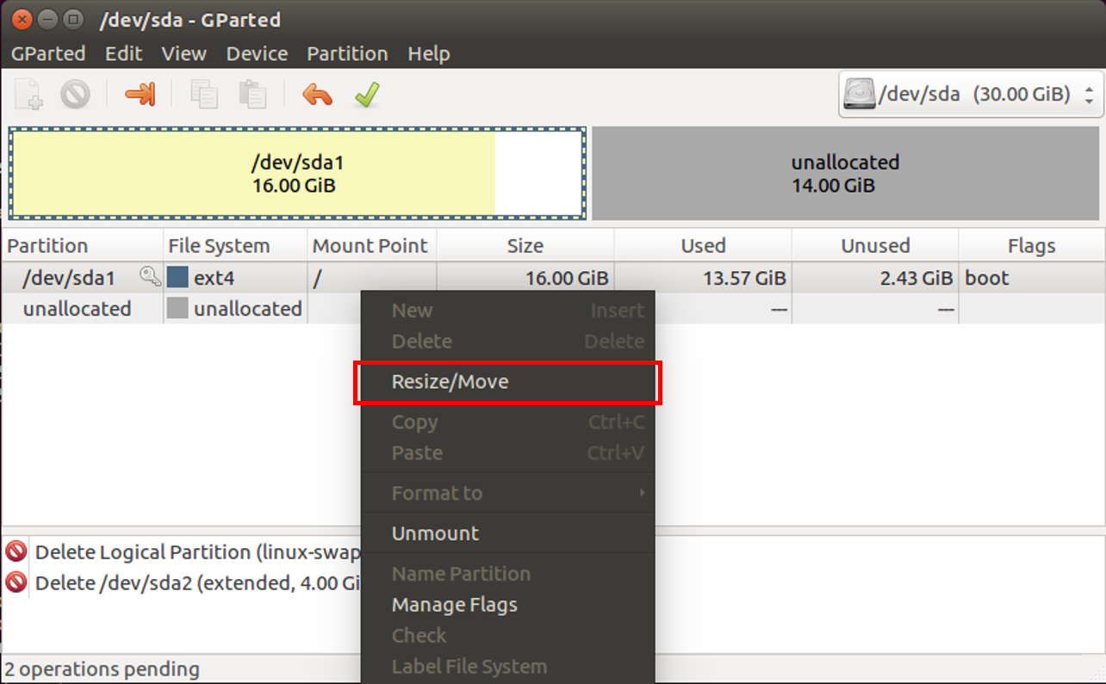Click Copy in the context menu
Image resolution: width=1106 pixels, height=684 pixels.
[508, 422]
